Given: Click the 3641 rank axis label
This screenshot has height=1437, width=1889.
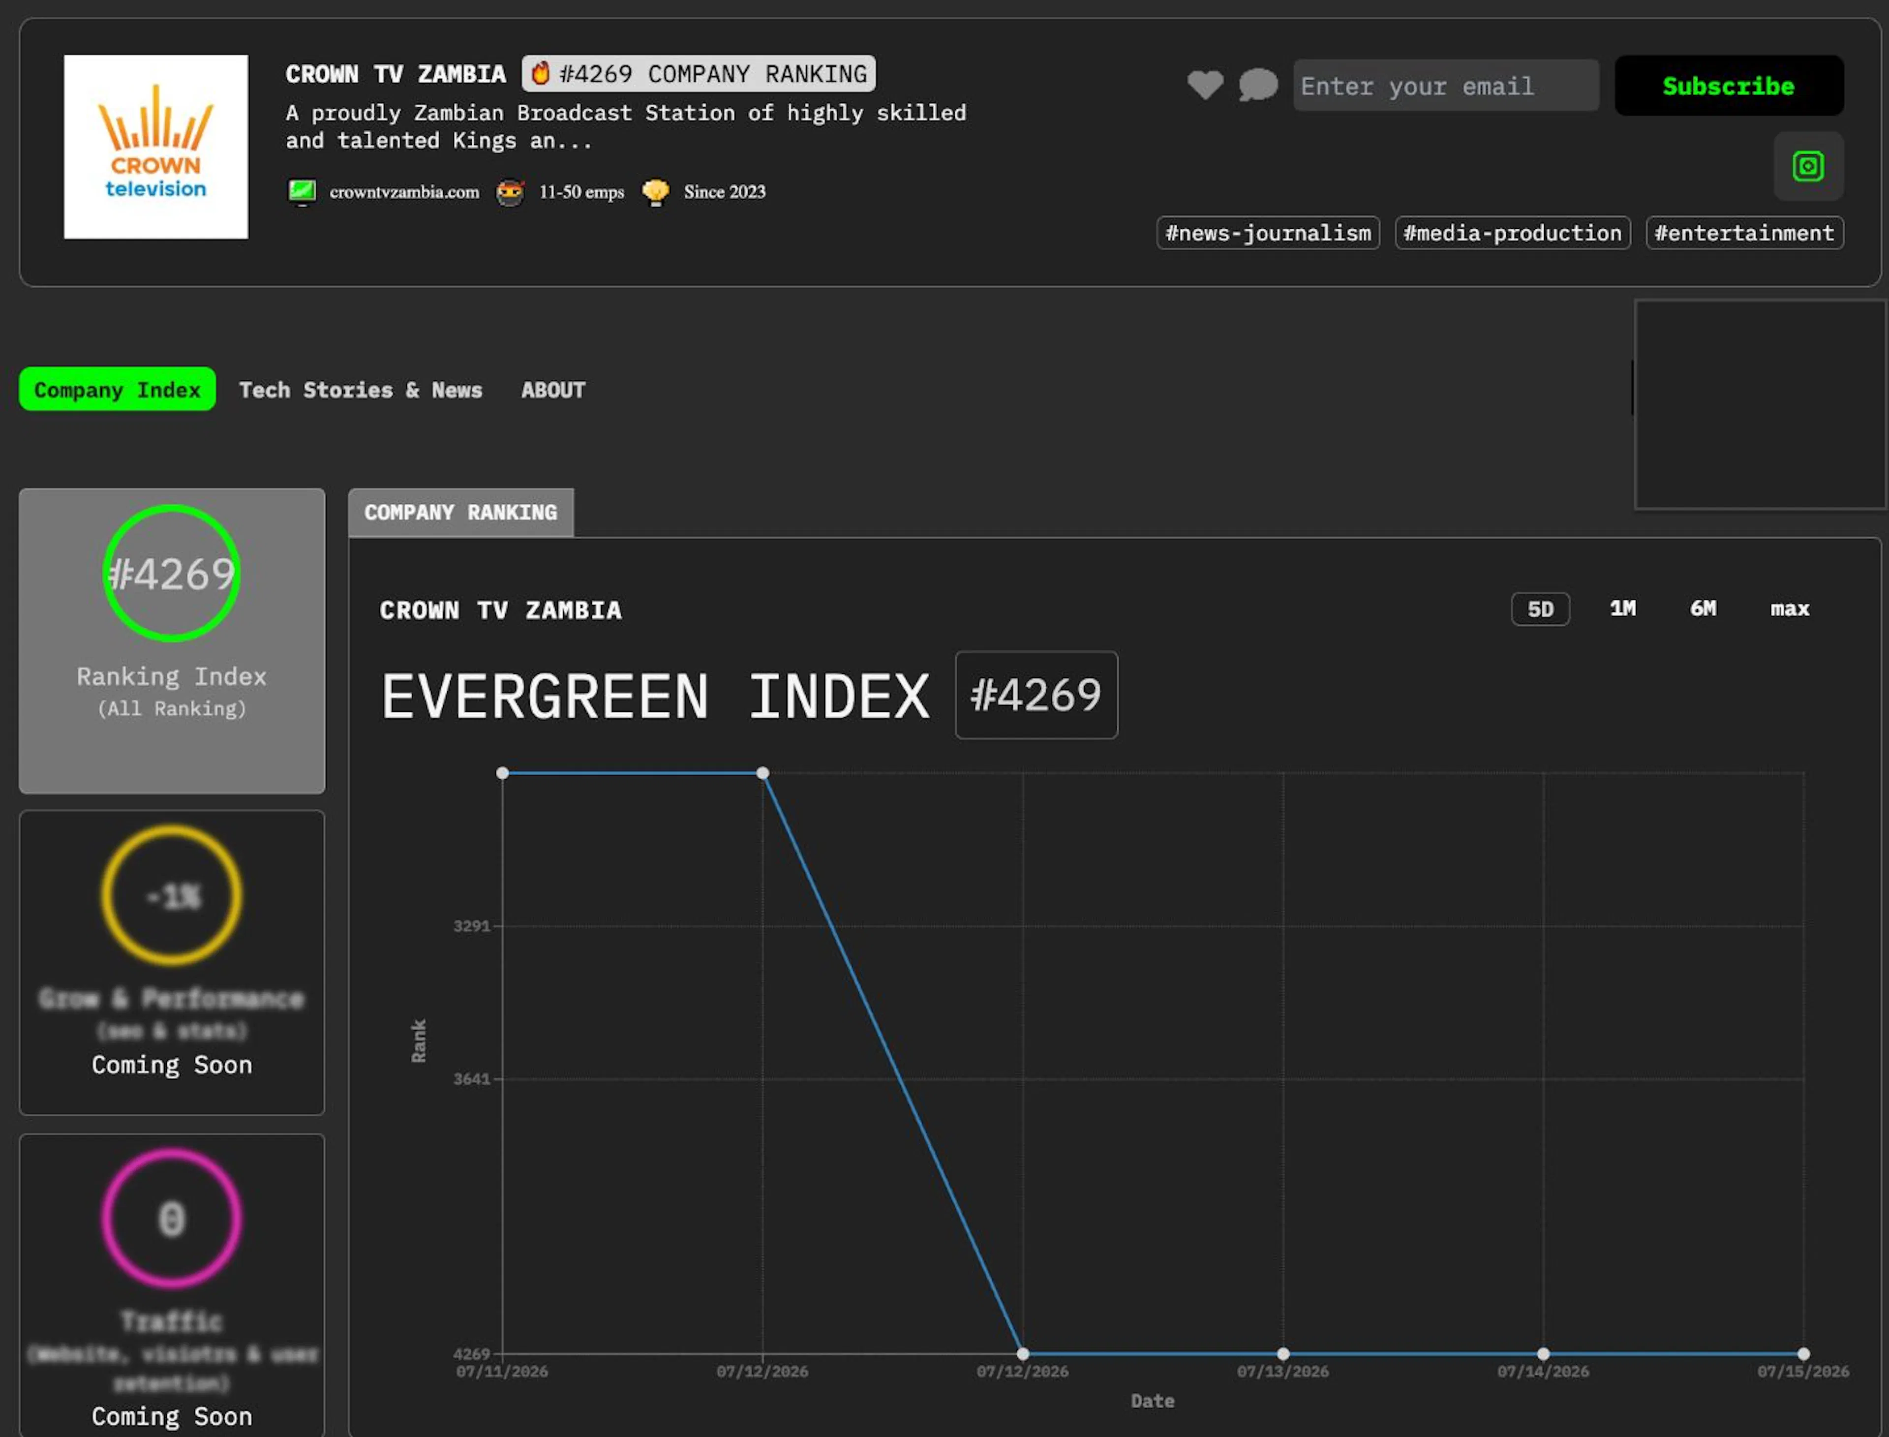Looking at the screenshot, I should coord(471,1079).
